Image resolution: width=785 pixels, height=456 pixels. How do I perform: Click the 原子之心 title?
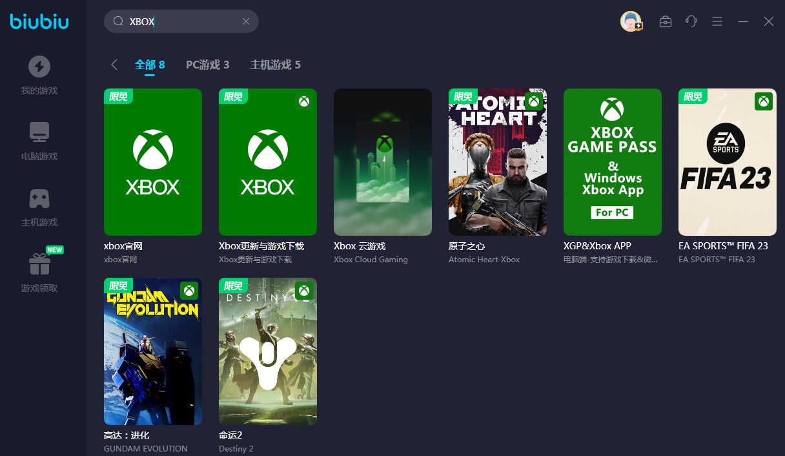(x=467, y=246)
